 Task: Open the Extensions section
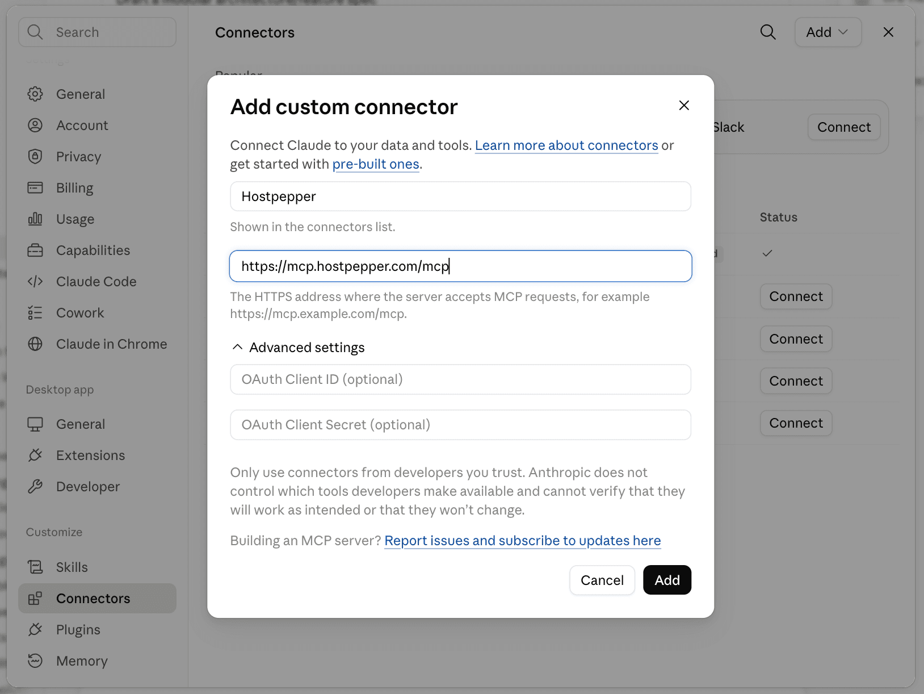pyautogui.click(x=97, y=455)
